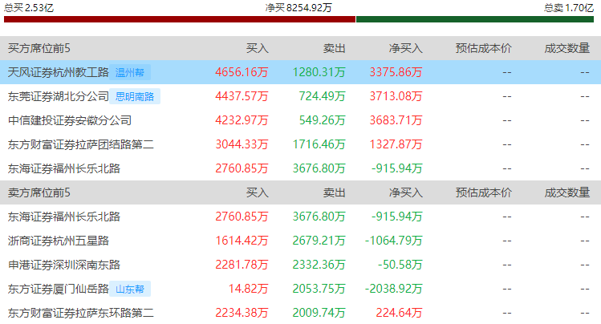Open the 东莞证券湖北分公司 seat
This screenshot has height=324, width=601.
click(59, 96)
